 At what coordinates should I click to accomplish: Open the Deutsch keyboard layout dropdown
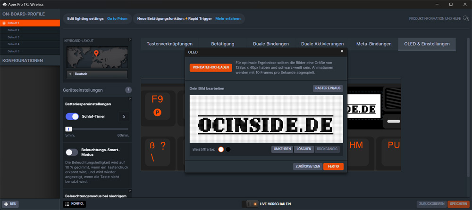(x=97, y=74)
